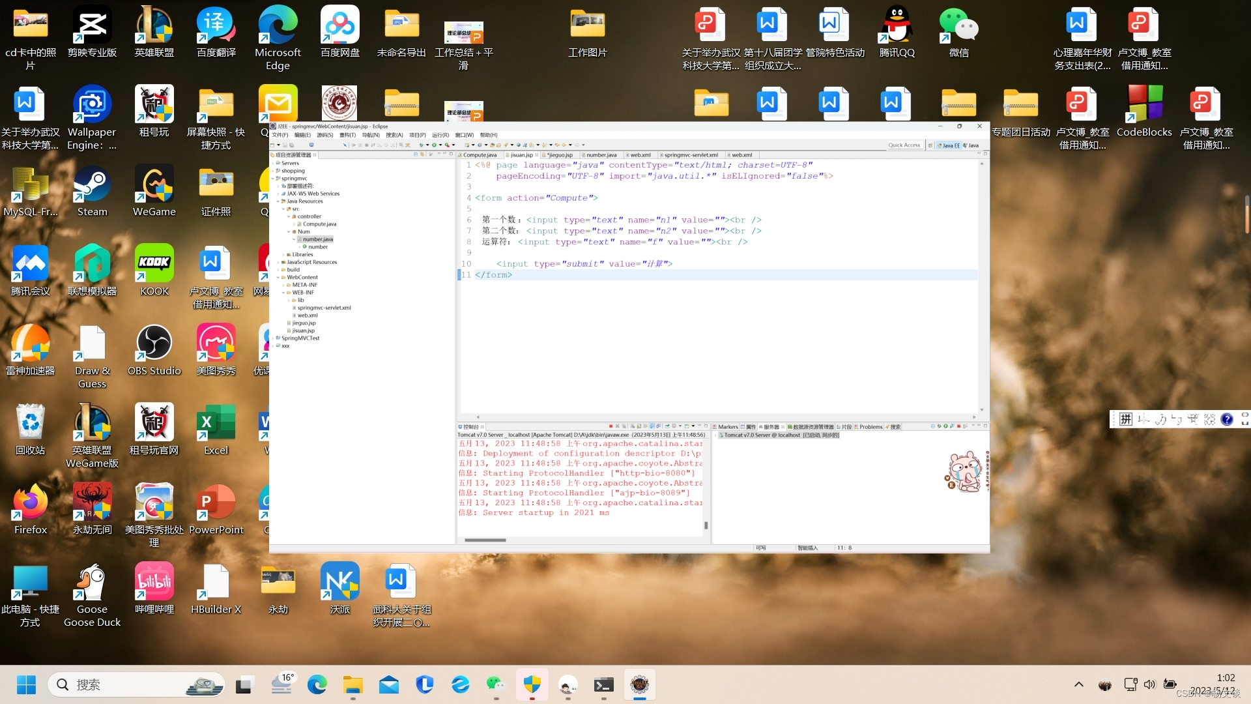Image resolution: width=1251 pixels, height=704 pixels.
Task: Click Scroll Lock icon in console toolbar
Action: pyautogui.click(x=639, y=426)
